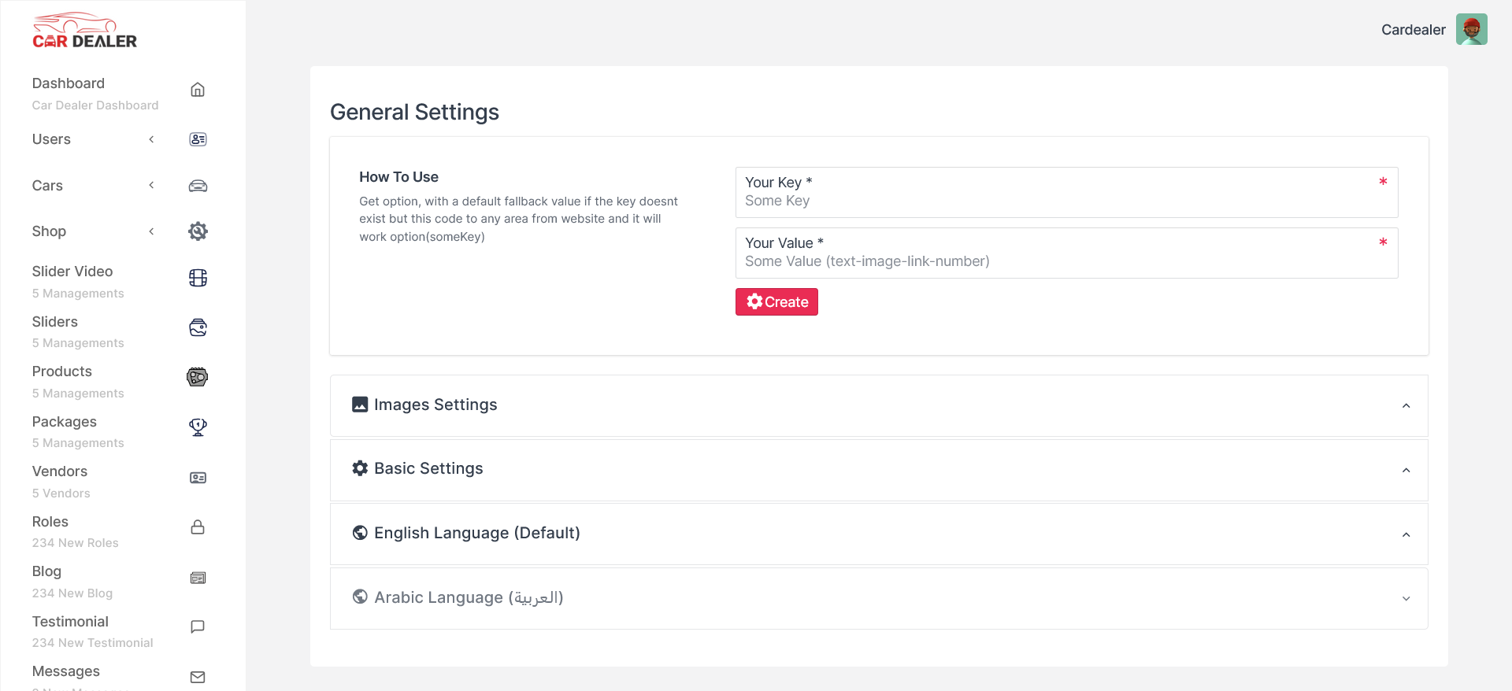Expand the Shop submenu chevron
The height and width of the screenshot is (691, 1512).
151,231
